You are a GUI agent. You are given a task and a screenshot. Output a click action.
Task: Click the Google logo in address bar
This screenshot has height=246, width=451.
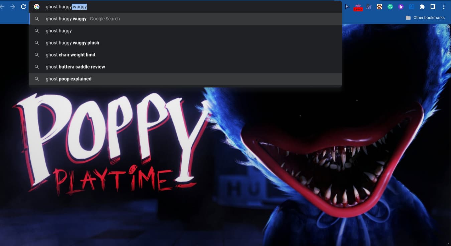(x=37, y=7)
